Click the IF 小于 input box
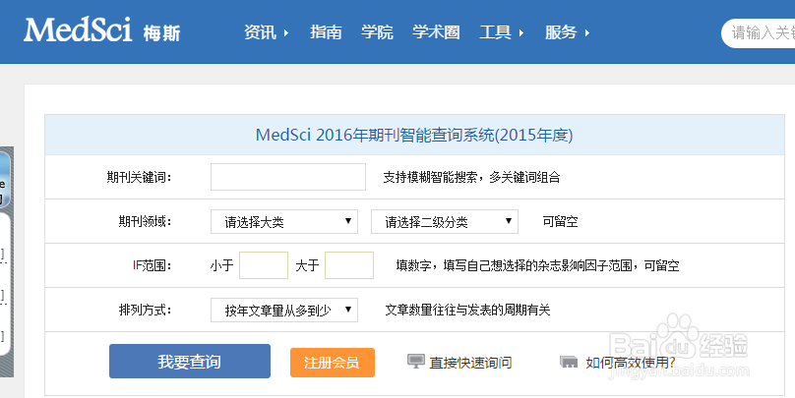The width and height of the screenshot is (795, 398). [x=264, y=265]
